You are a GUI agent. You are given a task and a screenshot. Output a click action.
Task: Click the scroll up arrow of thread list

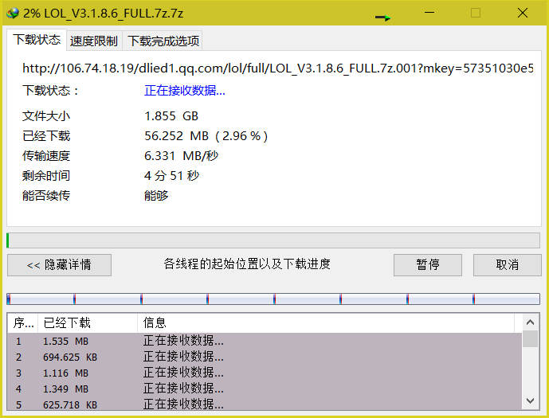coord(530,322)
